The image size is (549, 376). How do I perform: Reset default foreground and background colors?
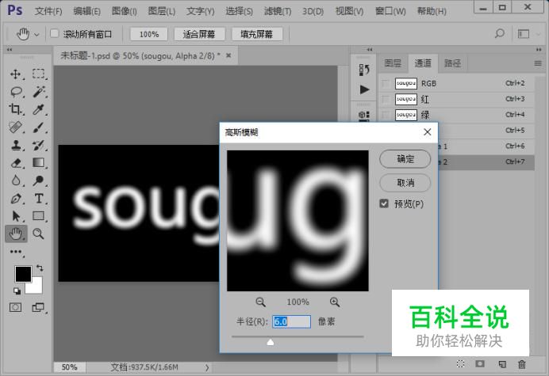click(x=17, y=291)
